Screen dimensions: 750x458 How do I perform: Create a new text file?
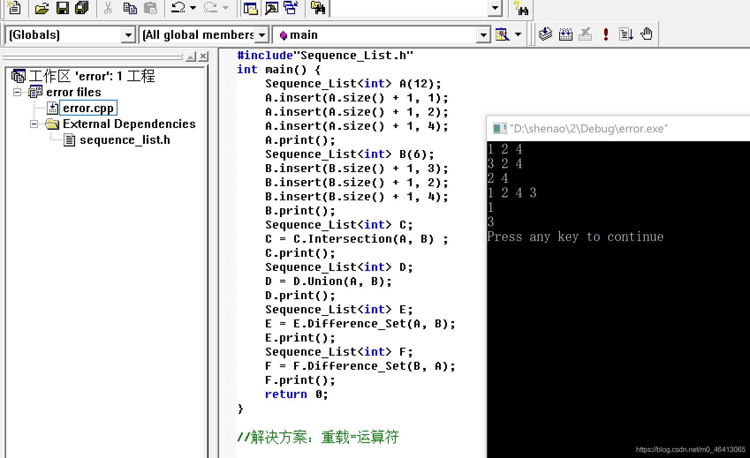click(15, 8)
